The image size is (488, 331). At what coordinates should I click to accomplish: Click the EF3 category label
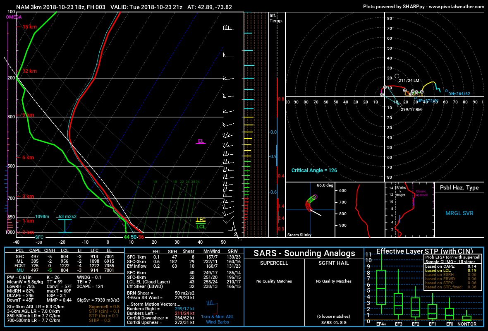[398, 324]
